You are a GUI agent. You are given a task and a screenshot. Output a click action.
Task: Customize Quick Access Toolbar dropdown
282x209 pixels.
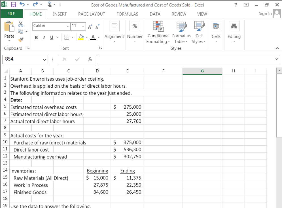tap(60, 5)
